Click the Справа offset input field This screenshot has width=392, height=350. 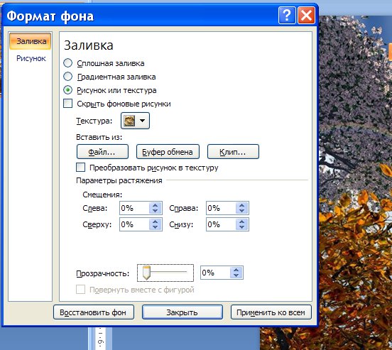coord(221,208)
